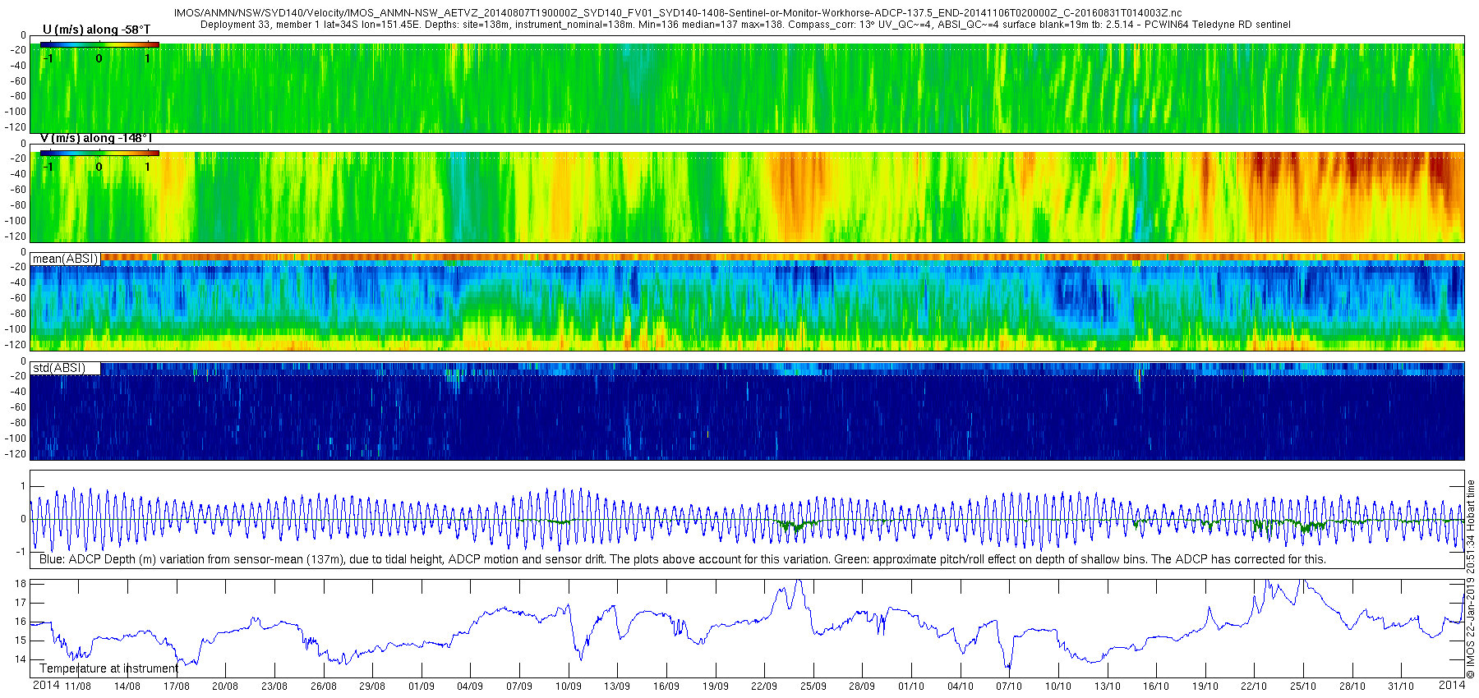Click the 31/10 date tick label
This screenshot has height=698, width=1479.
[x=1401, y=686]
